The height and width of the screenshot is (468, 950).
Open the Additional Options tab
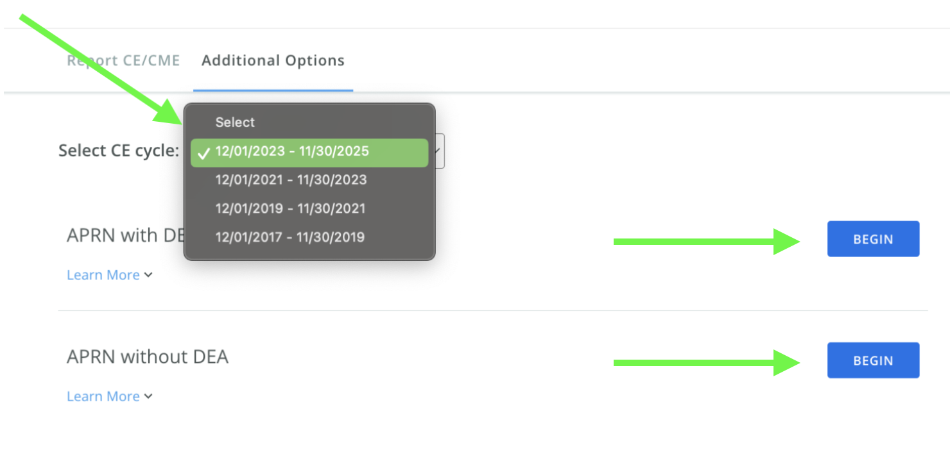(x=273, y=61)
